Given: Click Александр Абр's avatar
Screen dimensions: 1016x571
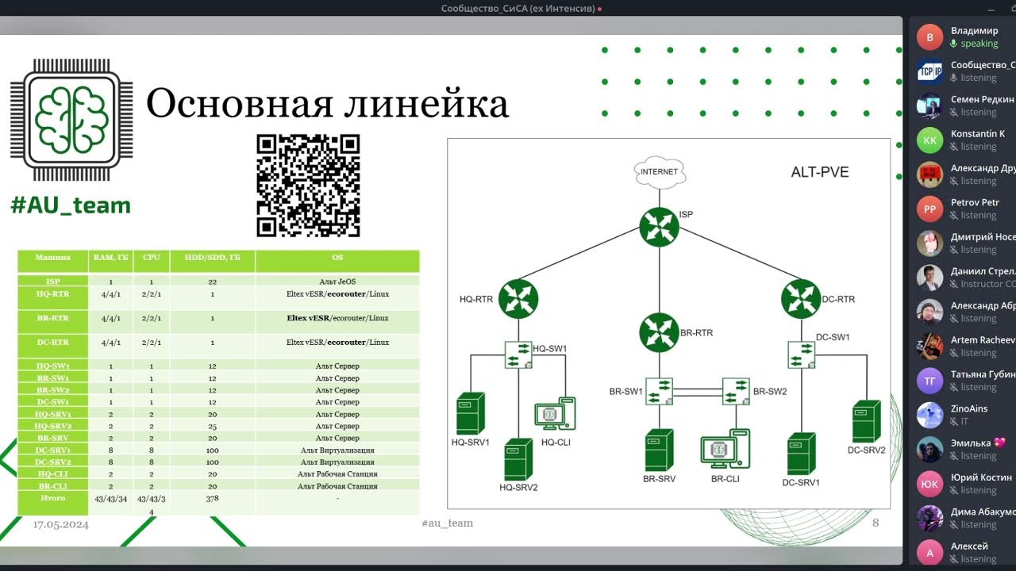Looking at the screenshot, I should tap(929, 312).
